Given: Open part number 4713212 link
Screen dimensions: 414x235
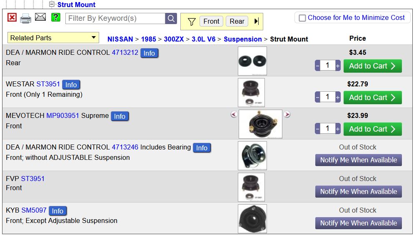Looking at the screenshot, I should (x=125, y=52).
